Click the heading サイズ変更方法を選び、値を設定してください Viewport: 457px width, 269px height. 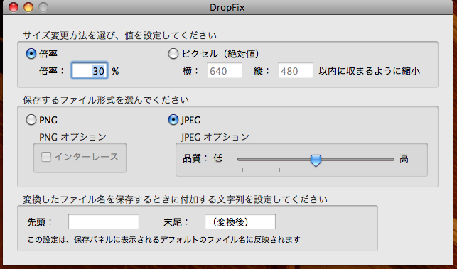click(x=120, y=35)
